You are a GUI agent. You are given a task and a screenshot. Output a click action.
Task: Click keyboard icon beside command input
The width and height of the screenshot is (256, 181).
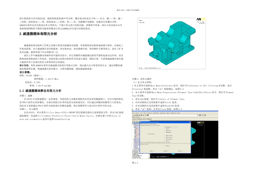click(148, 115)
